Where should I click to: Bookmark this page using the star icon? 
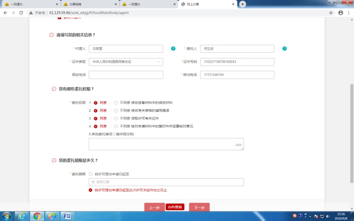331,13
